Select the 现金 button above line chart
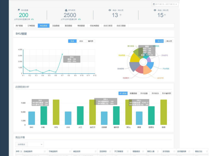 tap(72, 41)
